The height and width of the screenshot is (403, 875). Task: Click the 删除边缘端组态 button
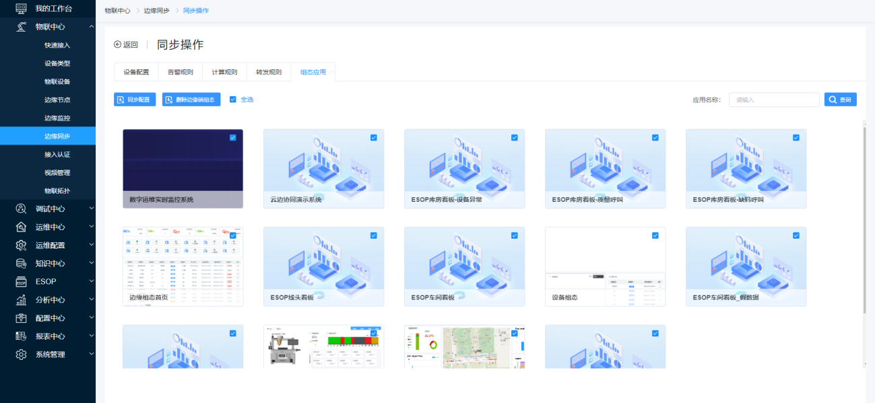coord(191,100)
